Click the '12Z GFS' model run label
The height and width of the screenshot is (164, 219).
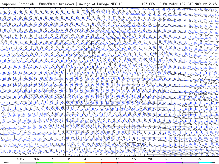(148, 4)
